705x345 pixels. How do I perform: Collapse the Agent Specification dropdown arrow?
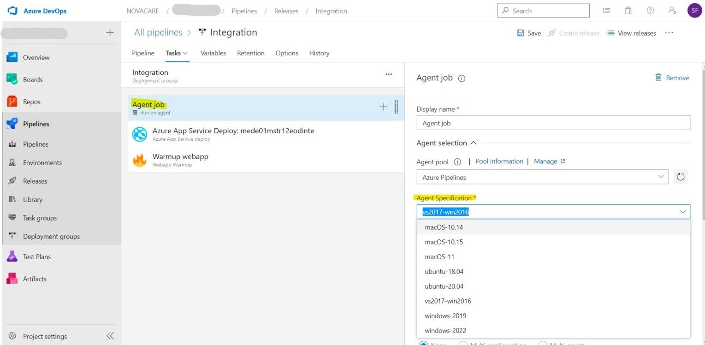(x=683, y=212)
